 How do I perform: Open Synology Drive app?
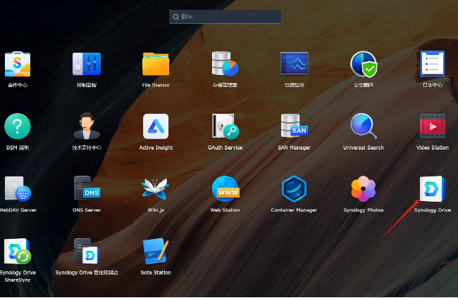coord(432,189)
